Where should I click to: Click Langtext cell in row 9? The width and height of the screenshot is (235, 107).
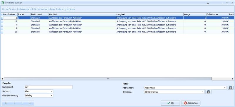pos(150,28)
